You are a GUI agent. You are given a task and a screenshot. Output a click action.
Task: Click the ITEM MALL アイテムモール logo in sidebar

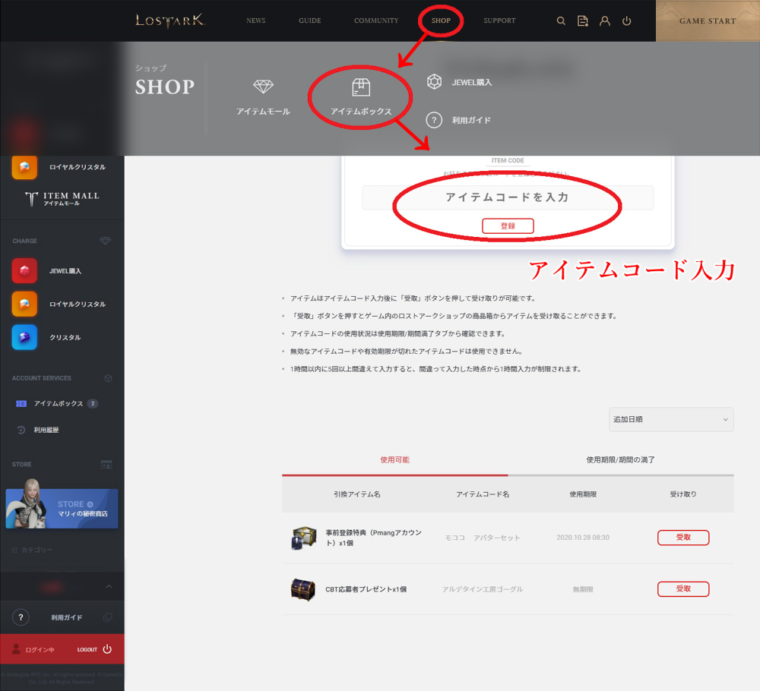[62, 198]
